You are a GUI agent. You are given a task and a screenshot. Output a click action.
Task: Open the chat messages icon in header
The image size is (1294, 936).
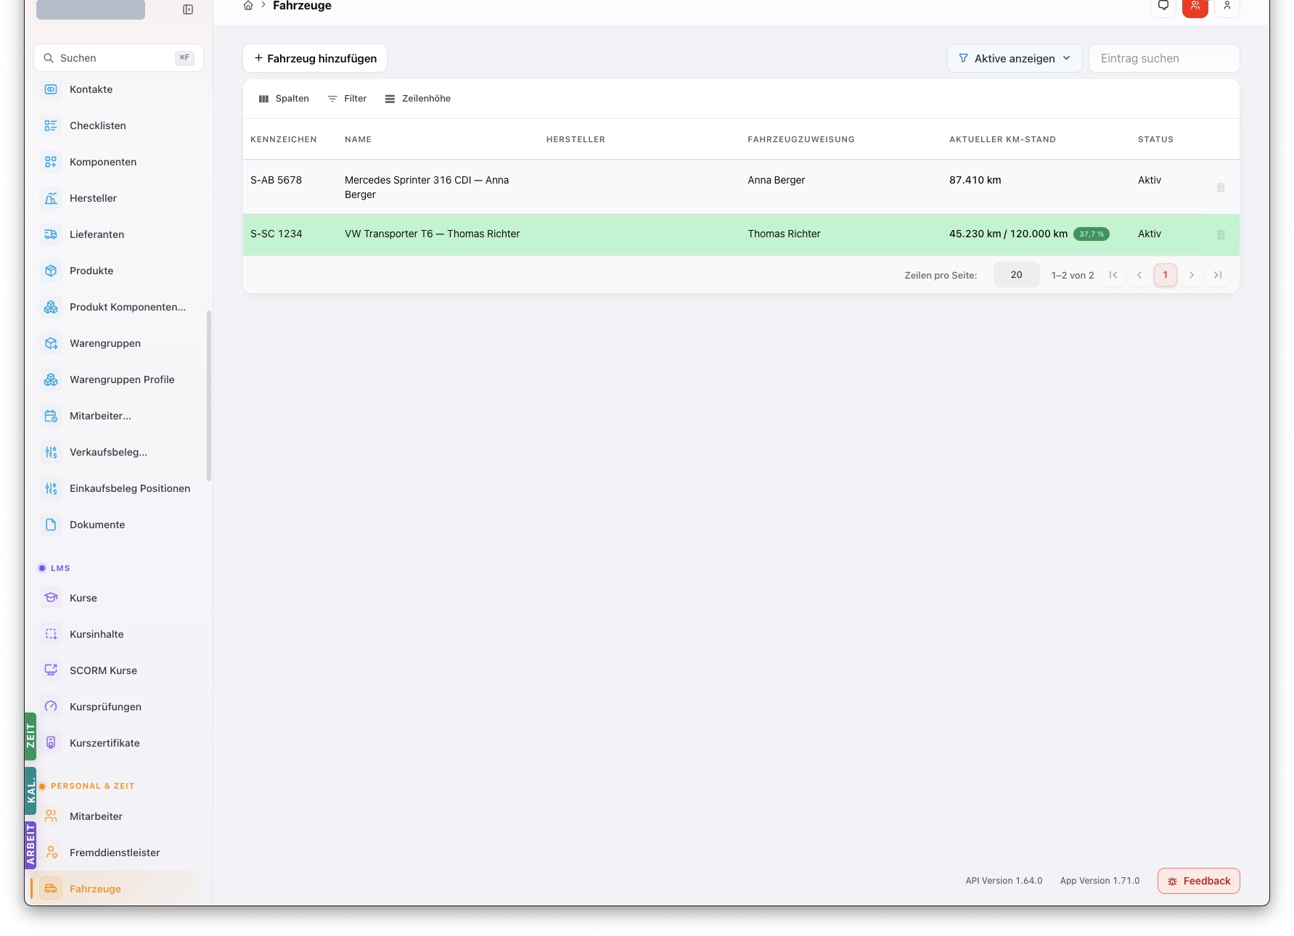click(x=1163, y=6)
